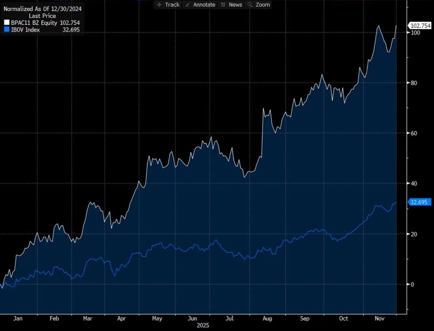Click the blue 32.695 price tag
434x331 pixels.
418,202
